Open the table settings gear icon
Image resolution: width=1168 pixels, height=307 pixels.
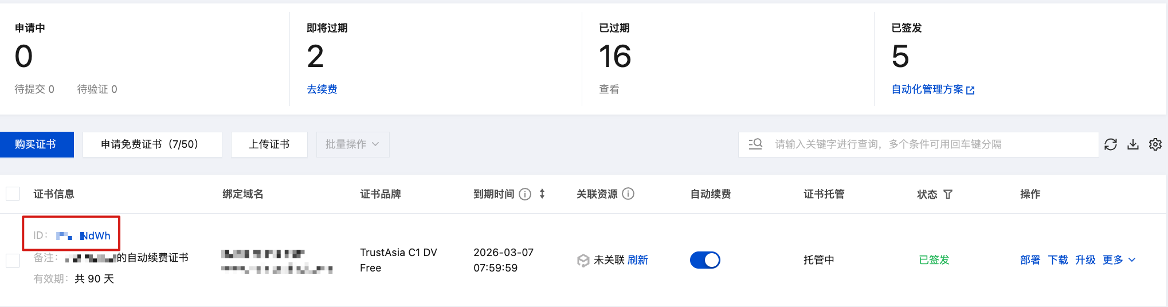[1155, 144]
